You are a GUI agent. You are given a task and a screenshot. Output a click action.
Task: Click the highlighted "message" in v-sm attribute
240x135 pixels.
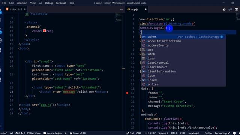69,92
